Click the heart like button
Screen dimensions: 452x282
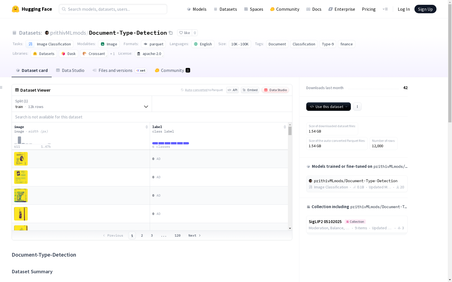pyautogui.click(x=184, y=33)
